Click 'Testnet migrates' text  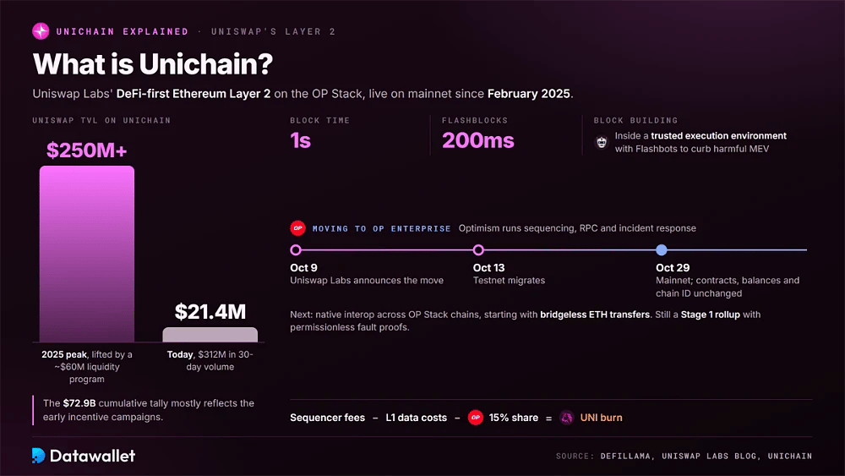pyautogui.click(x=509, y=281)
